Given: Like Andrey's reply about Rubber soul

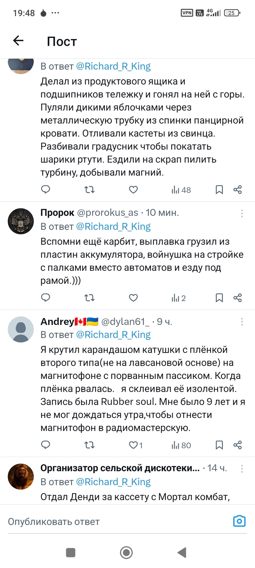Looking at the screenshot, I should (134, 445).
